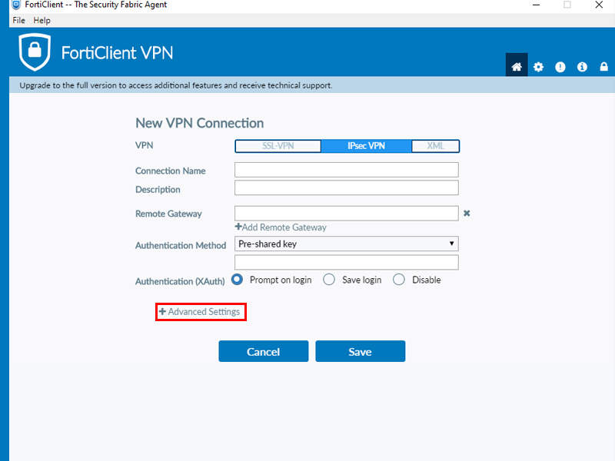Switch to SSL-VPN tab

(x=278, y=146)
